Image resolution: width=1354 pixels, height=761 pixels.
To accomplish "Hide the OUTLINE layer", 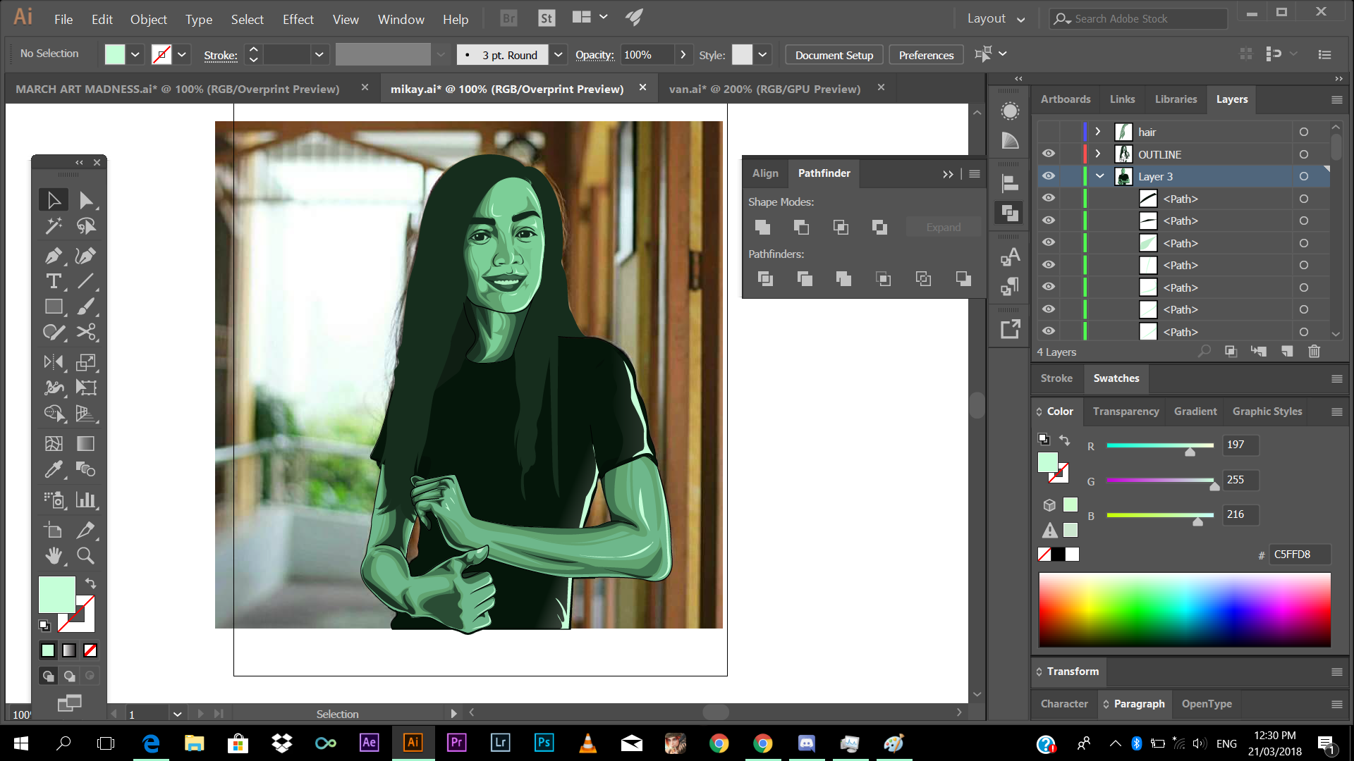I will coord(1049,154).
